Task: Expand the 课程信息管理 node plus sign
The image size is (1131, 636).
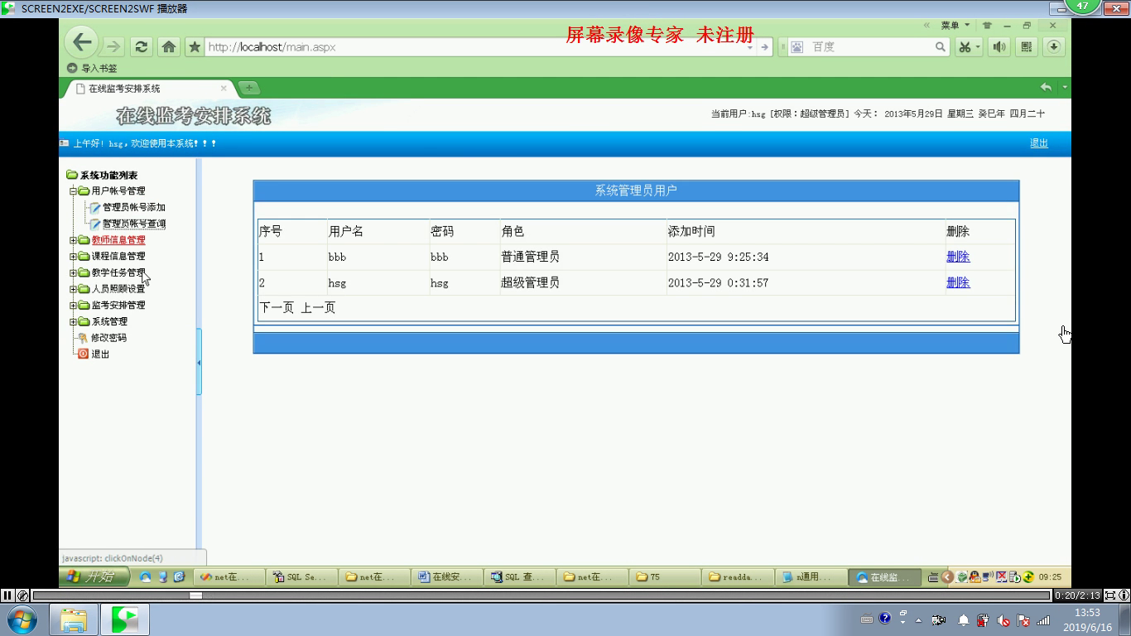Action: [73, 257]
